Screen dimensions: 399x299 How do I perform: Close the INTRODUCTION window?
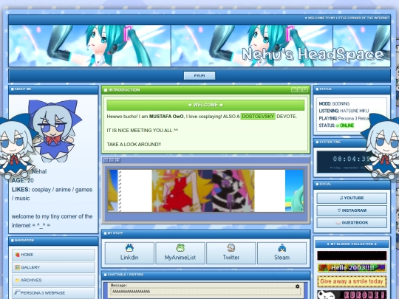[305, 90]
